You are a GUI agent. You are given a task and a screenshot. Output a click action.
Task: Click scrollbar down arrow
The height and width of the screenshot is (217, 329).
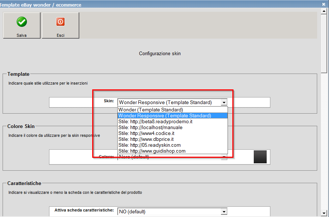click(x=324, y=213)
